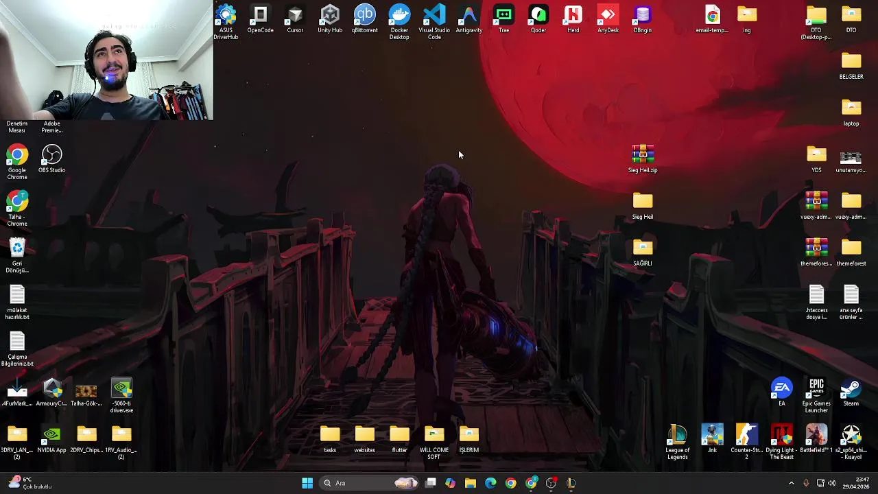Select the websites folder

(x=364, y=439)
